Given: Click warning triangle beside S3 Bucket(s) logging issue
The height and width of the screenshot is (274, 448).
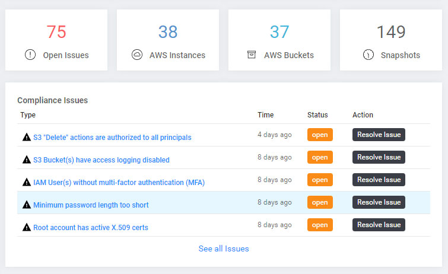Looking at the screenshot, I should (x=27, y=160).
